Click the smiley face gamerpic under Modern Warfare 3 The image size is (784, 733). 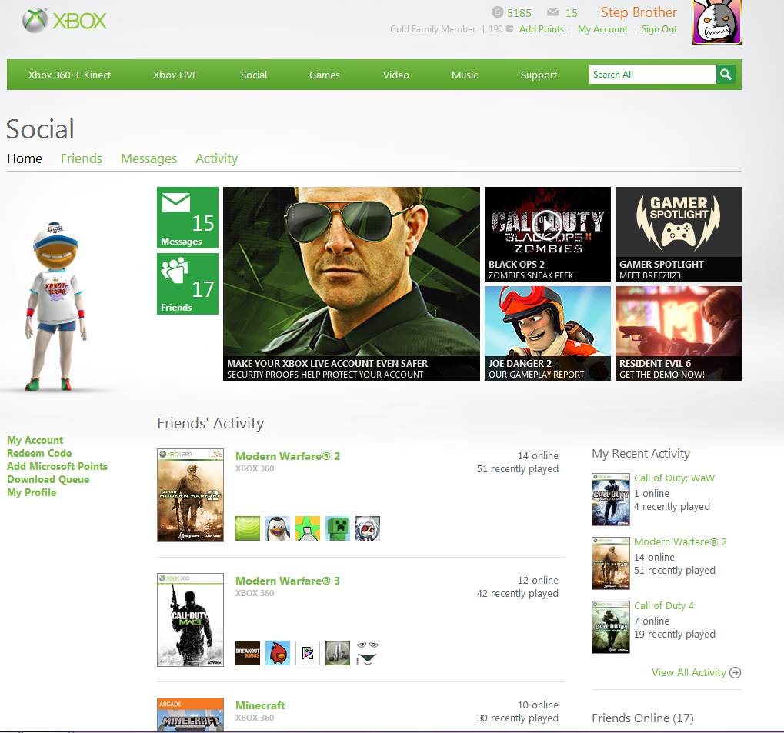[368, 653]
